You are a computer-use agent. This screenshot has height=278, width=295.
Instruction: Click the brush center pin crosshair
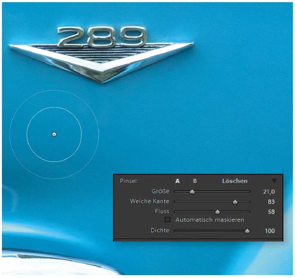pyautogui.click(x=54, y=135)
